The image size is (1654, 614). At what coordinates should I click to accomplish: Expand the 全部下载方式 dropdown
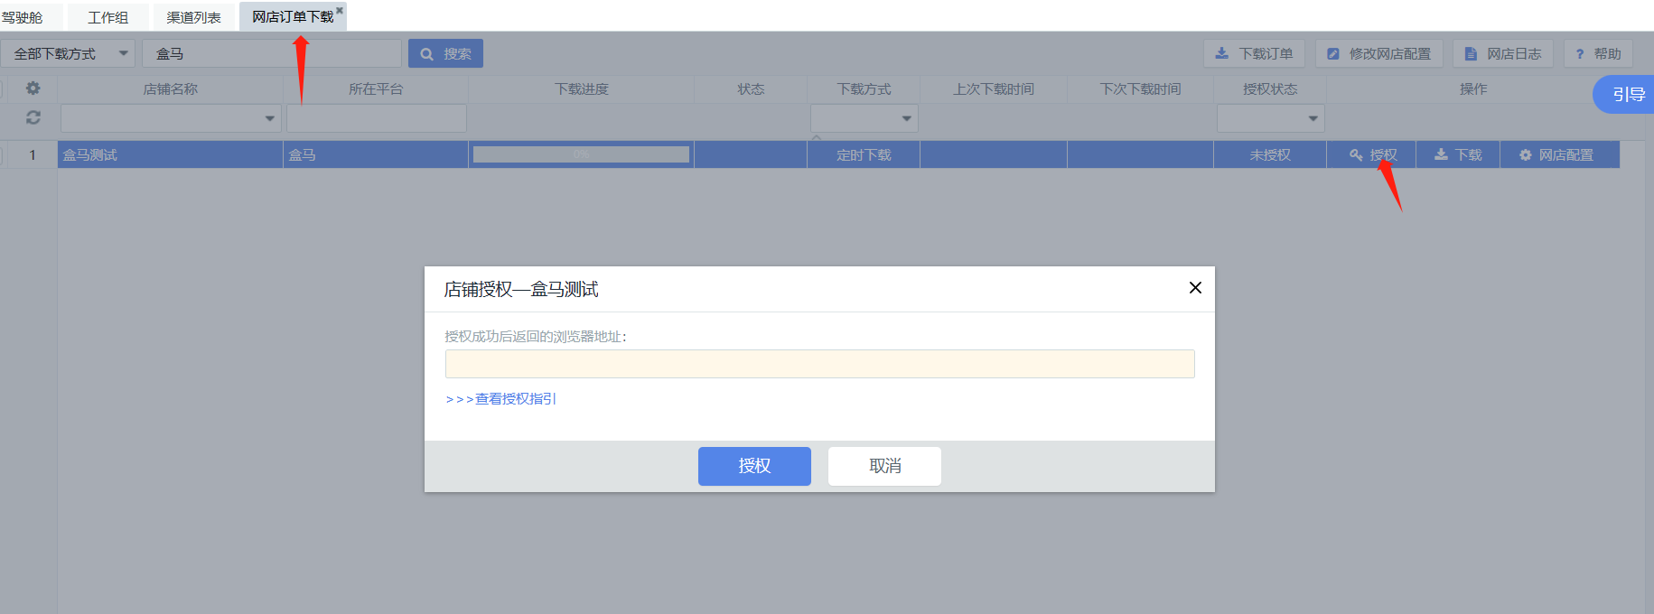[x=68, y=54]
